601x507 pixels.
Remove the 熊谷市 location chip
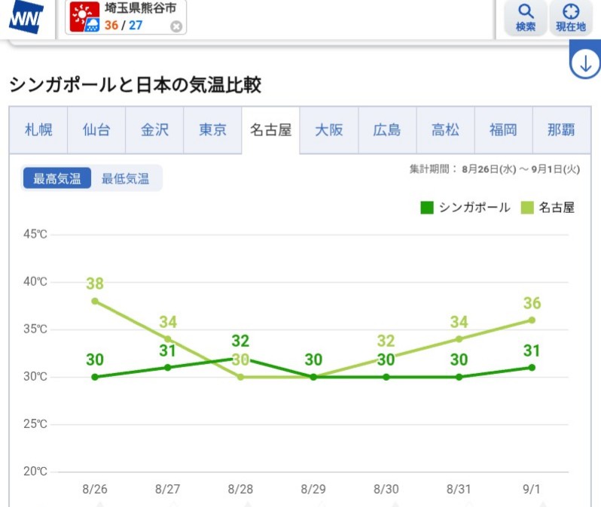point(176,26)
